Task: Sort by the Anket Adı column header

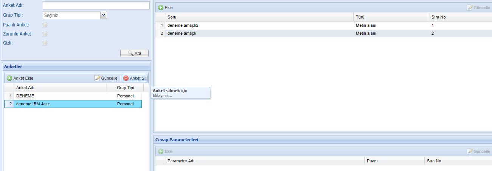Action: pyautogui.click(x=60, y=88)
